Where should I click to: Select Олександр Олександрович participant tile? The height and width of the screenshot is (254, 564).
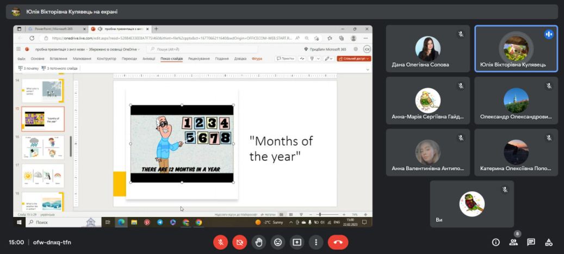tap(516, 101)
